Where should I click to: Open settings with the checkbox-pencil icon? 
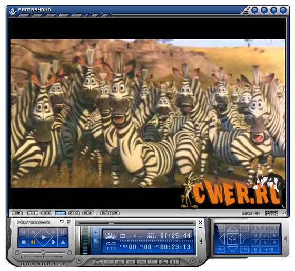point(69,222)
